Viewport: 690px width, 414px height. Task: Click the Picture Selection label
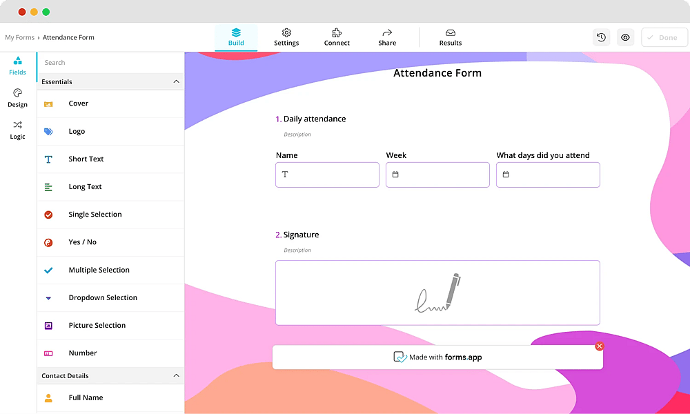tap(97, 326)
